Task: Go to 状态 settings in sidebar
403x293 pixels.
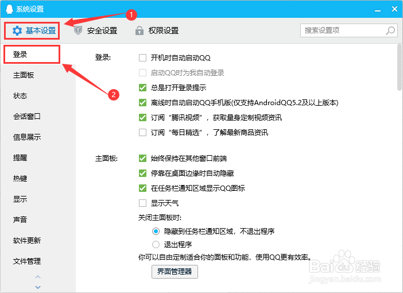Action: (20, 96)
